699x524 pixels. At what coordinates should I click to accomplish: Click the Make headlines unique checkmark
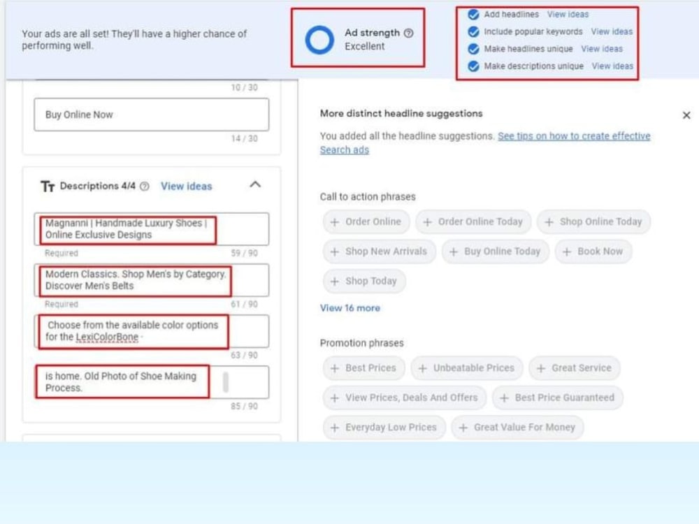[473, 49]
